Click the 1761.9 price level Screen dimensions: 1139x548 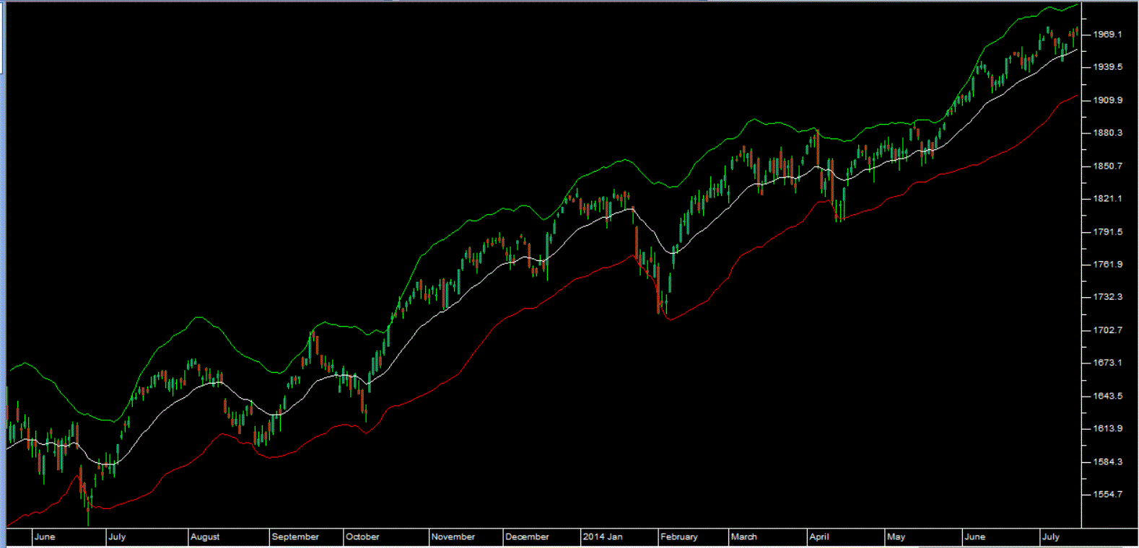pos(1108,265)
